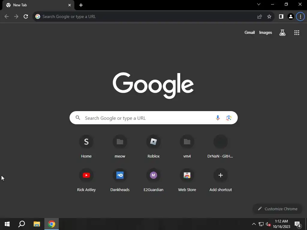Open the Google apps grid
The image size is (307, 230).
(297, 33)
